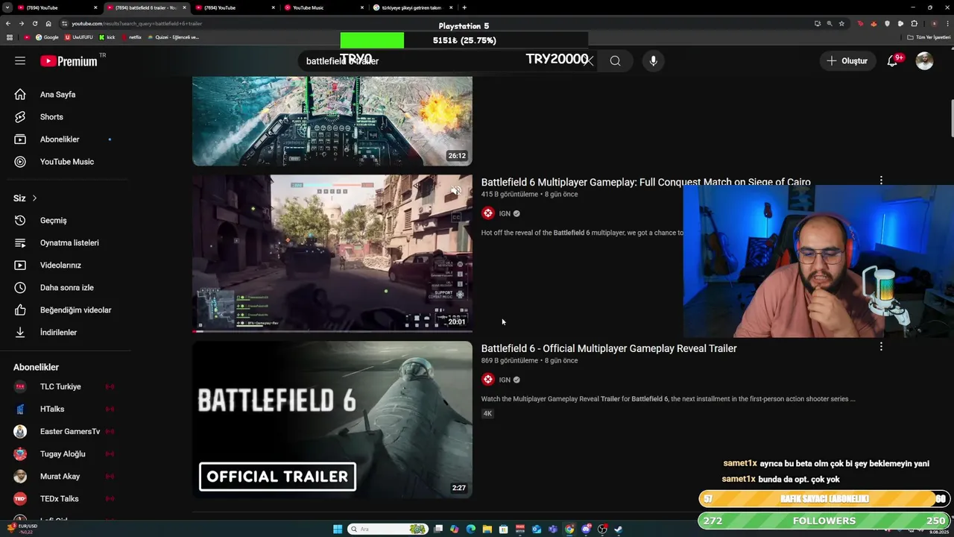The height and width of the screenshot is (537, 954).
Task: Expand the Siz section chevron
Action: pyautogui.click(x=34, y=198)
